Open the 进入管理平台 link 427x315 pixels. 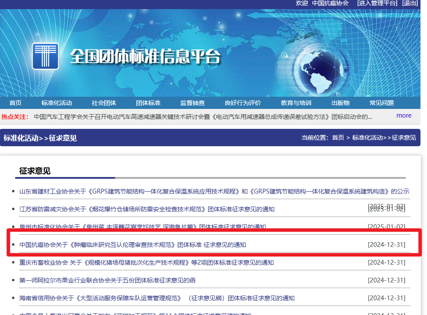[377, 3]
